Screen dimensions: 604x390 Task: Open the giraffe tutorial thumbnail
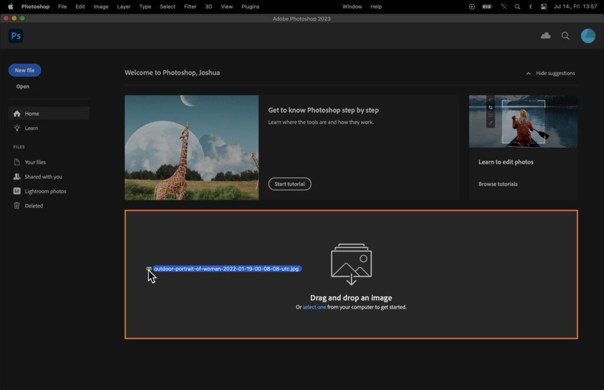[x=191, y=147]
